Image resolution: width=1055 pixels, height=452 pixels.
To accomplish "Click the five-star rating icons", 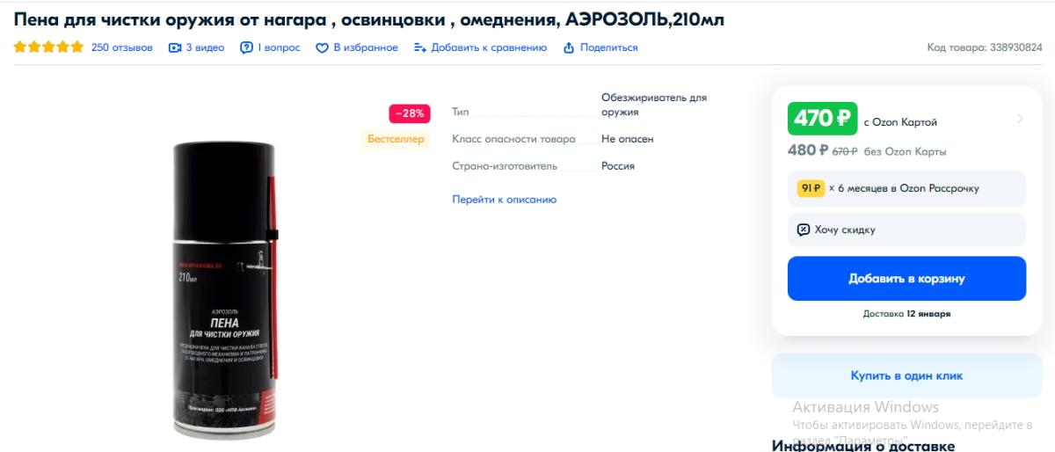I will [x=48, y=47].
